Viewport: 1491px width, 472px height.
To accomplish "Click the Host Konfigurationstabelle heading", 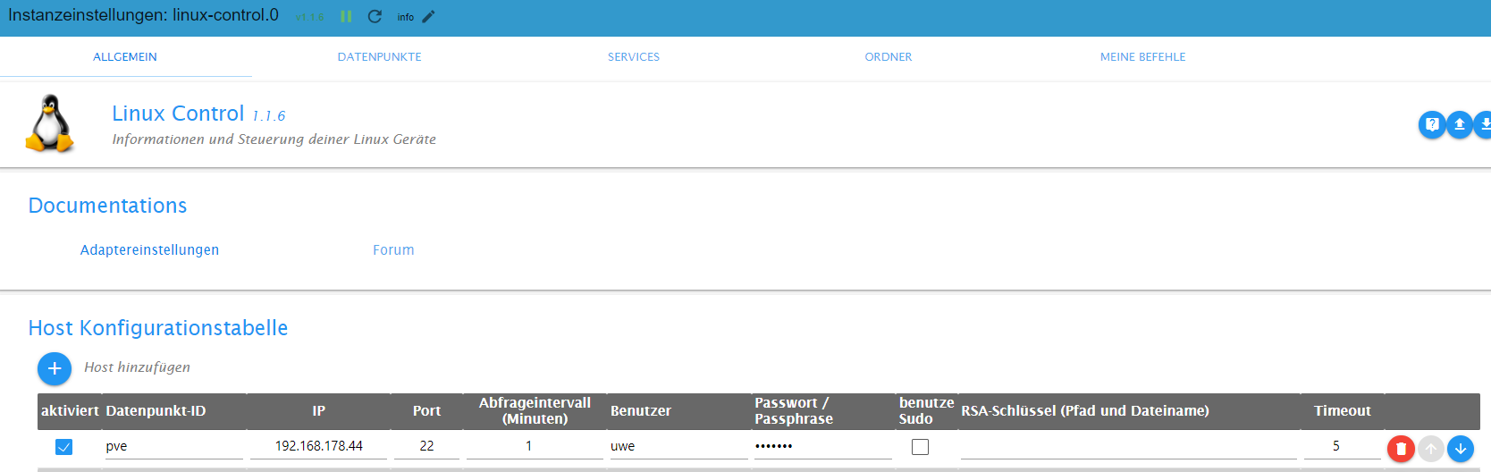I will (x=158, y=328).
